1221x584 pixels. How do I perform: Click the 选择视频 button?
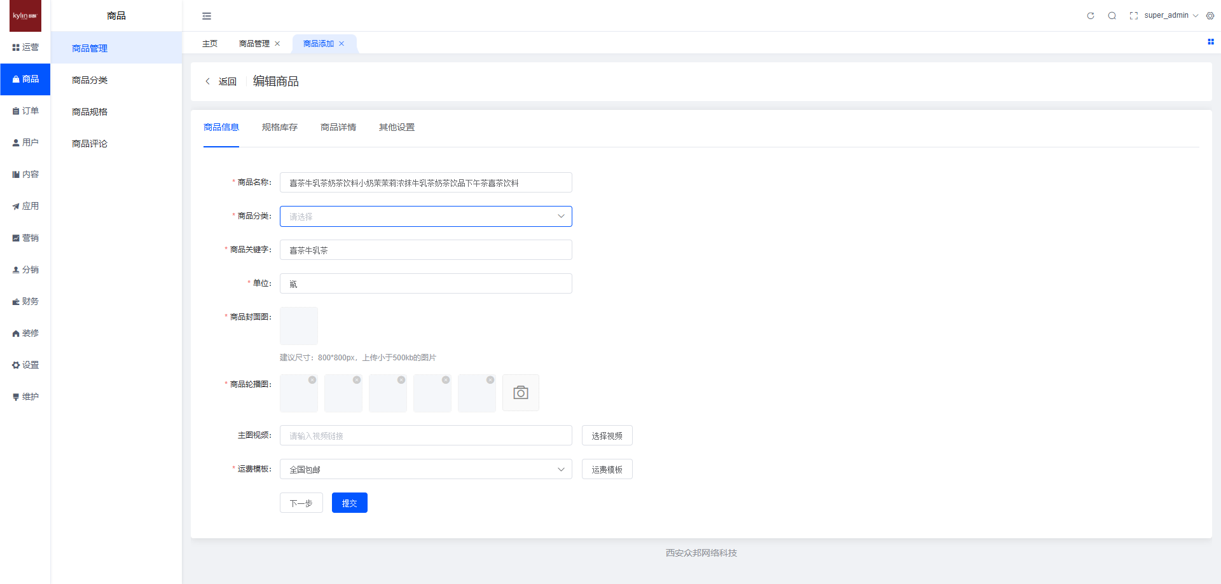tap(607, 435)
